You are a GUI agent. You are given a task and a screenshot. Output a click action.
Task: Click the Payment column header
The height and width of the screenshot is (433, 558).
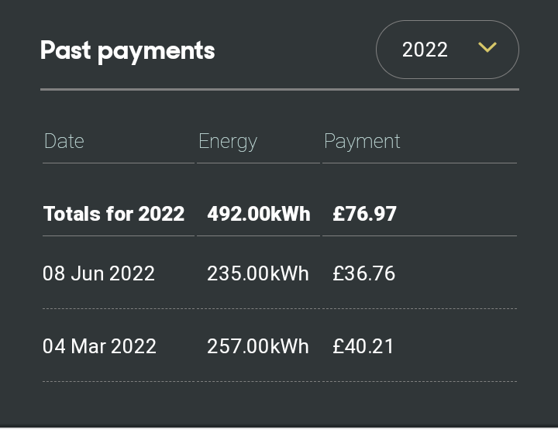[x=362, y=142]
